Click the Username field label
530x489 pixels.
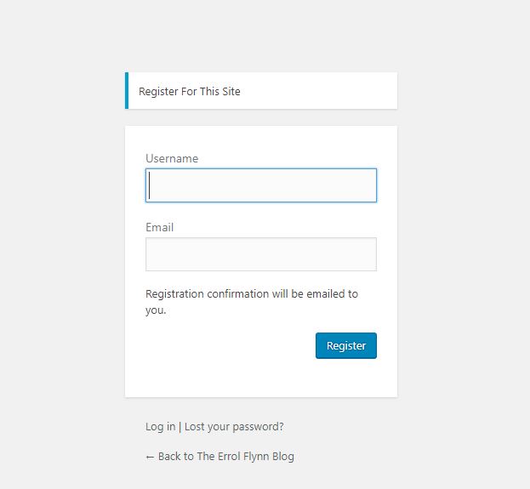172,158
